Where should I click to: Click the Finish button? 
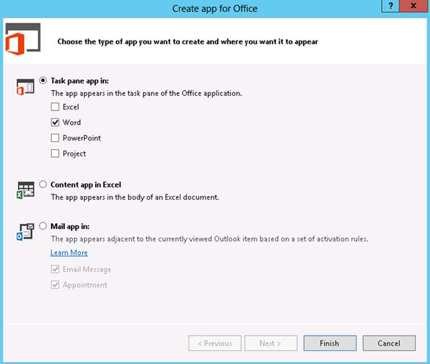[330, 343]
